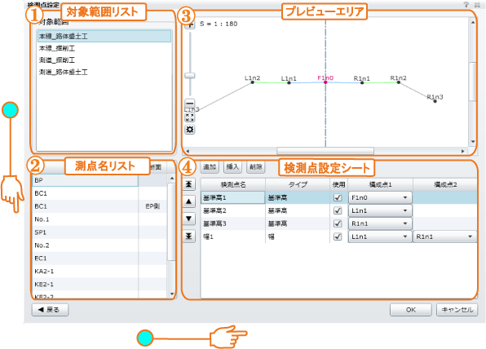Click the preview vertical scrollbar thumb
This screenshot has width=486, height=349.
pos(472,82)
